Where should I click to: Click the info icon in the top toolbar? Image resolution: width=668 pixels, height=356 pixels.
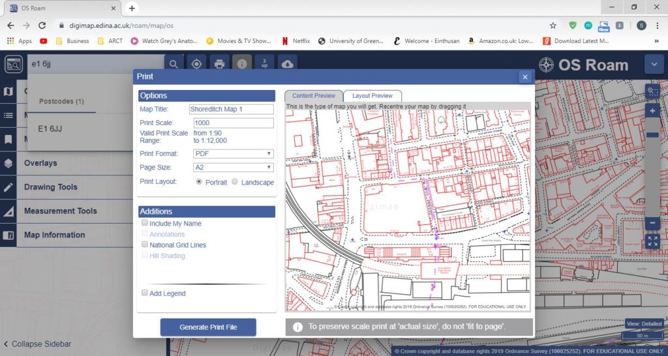(242, 64)
